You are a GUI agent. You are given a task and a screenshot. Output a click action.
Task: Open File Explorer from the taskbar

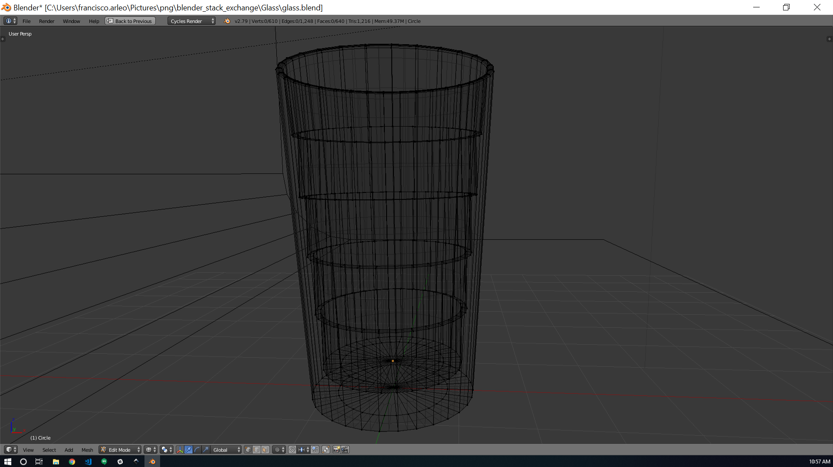pos(56,461)
